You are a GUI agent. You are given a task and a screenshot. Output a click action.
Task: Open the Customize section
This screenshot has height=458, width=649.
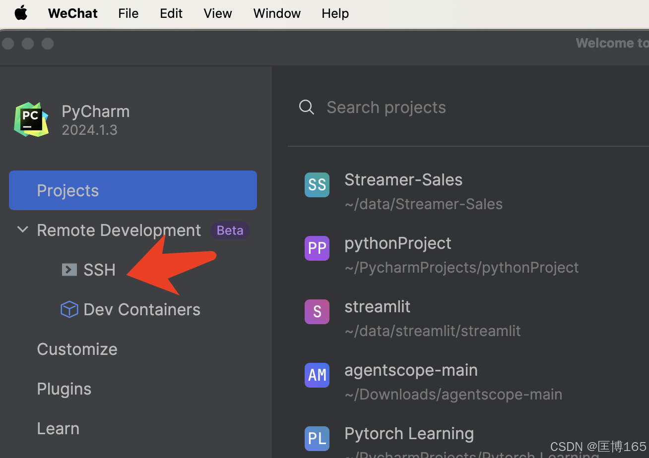77,349
